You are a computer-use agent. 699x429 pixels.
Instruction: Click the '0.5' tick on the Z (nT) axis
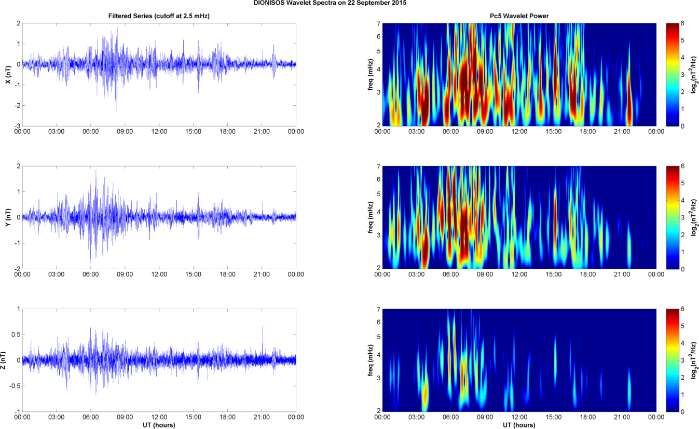click(16, 335)
